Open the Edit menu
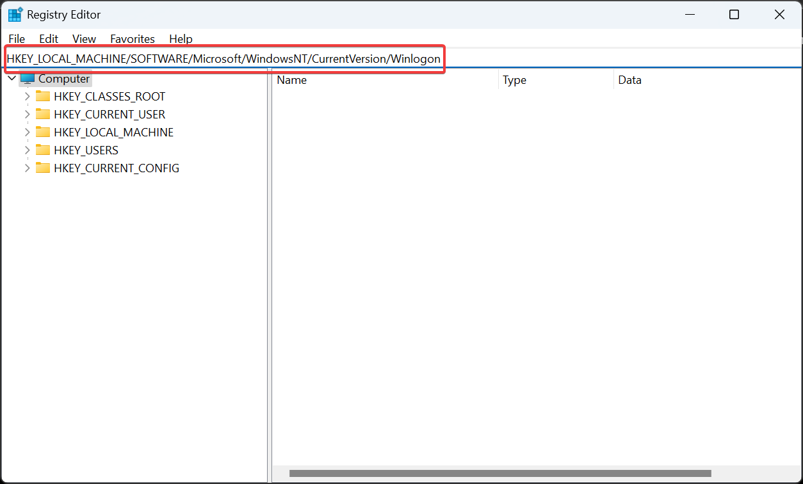 [x=49, y=39]
